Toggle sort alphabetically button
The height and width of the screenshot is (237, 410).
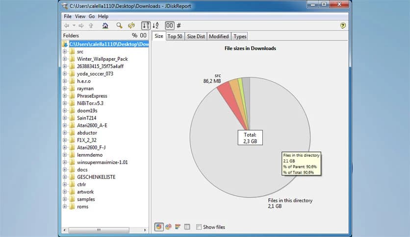(156, 25)
